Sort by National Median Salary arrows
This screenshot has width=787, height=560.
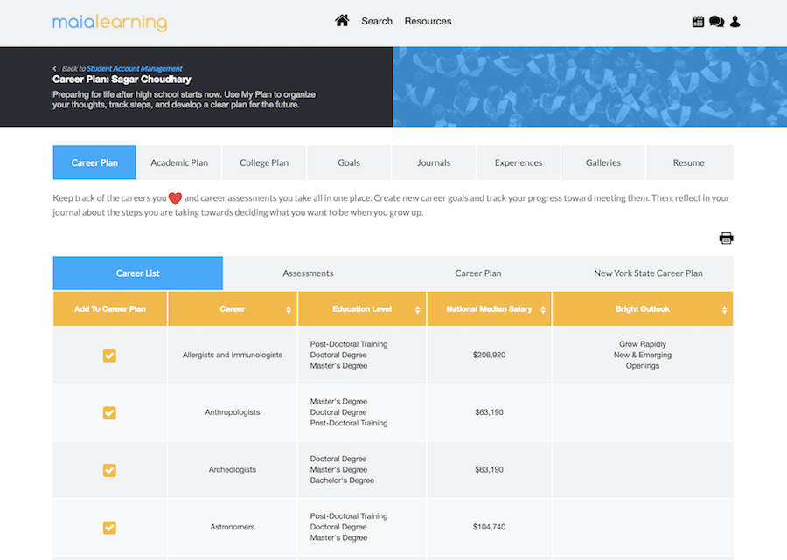(542, 309)
